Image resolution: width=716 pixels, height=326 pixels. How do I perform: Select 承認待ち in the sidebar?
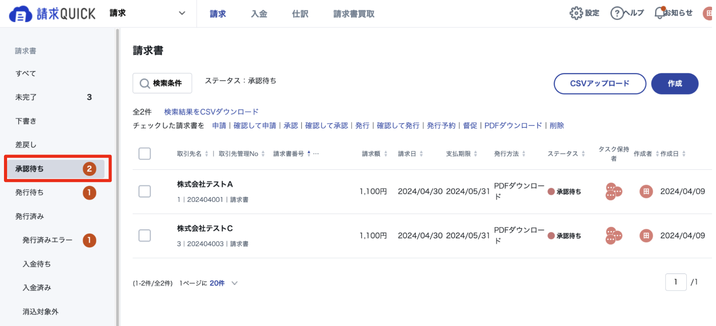coord(57,169)
